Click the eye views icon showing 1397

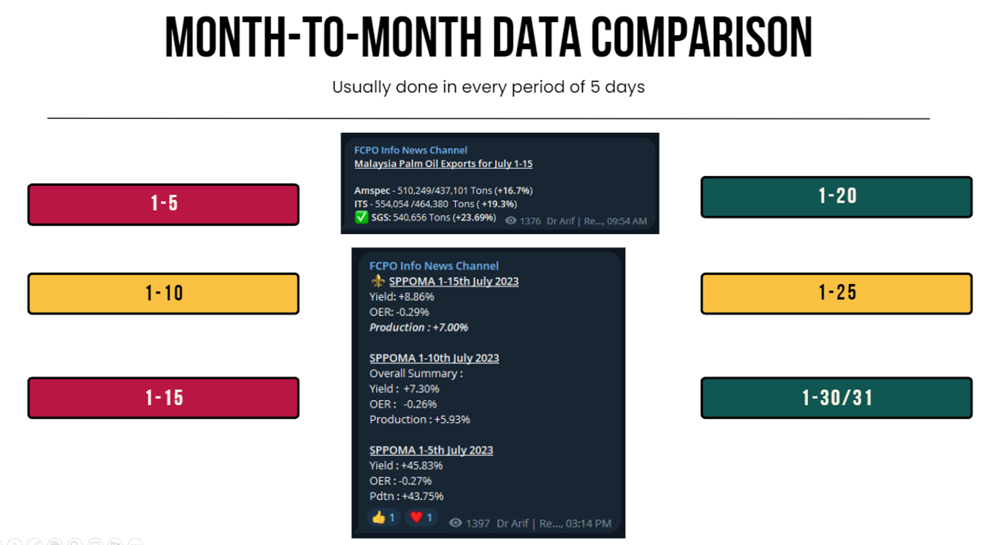tap(455, 523)
